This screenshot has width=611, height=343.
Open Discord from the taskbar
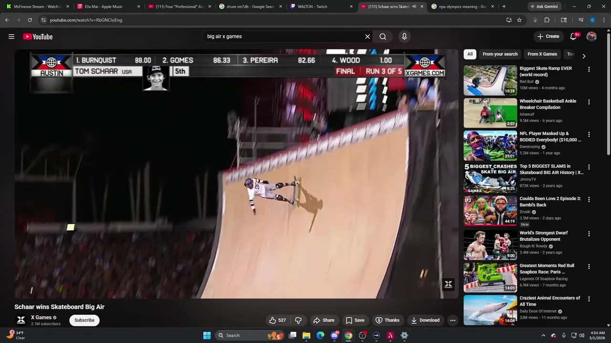335,335
